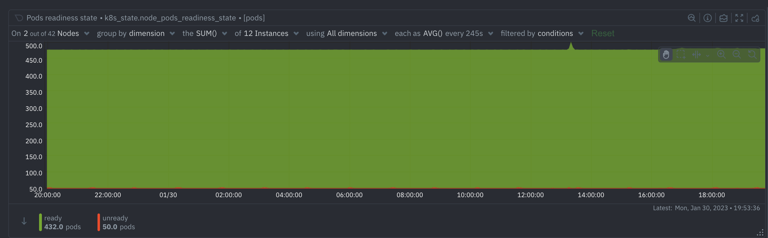This screenshot has width=768, height=238.
Task: Reset the chart zoom
Action: coord(752,55)
